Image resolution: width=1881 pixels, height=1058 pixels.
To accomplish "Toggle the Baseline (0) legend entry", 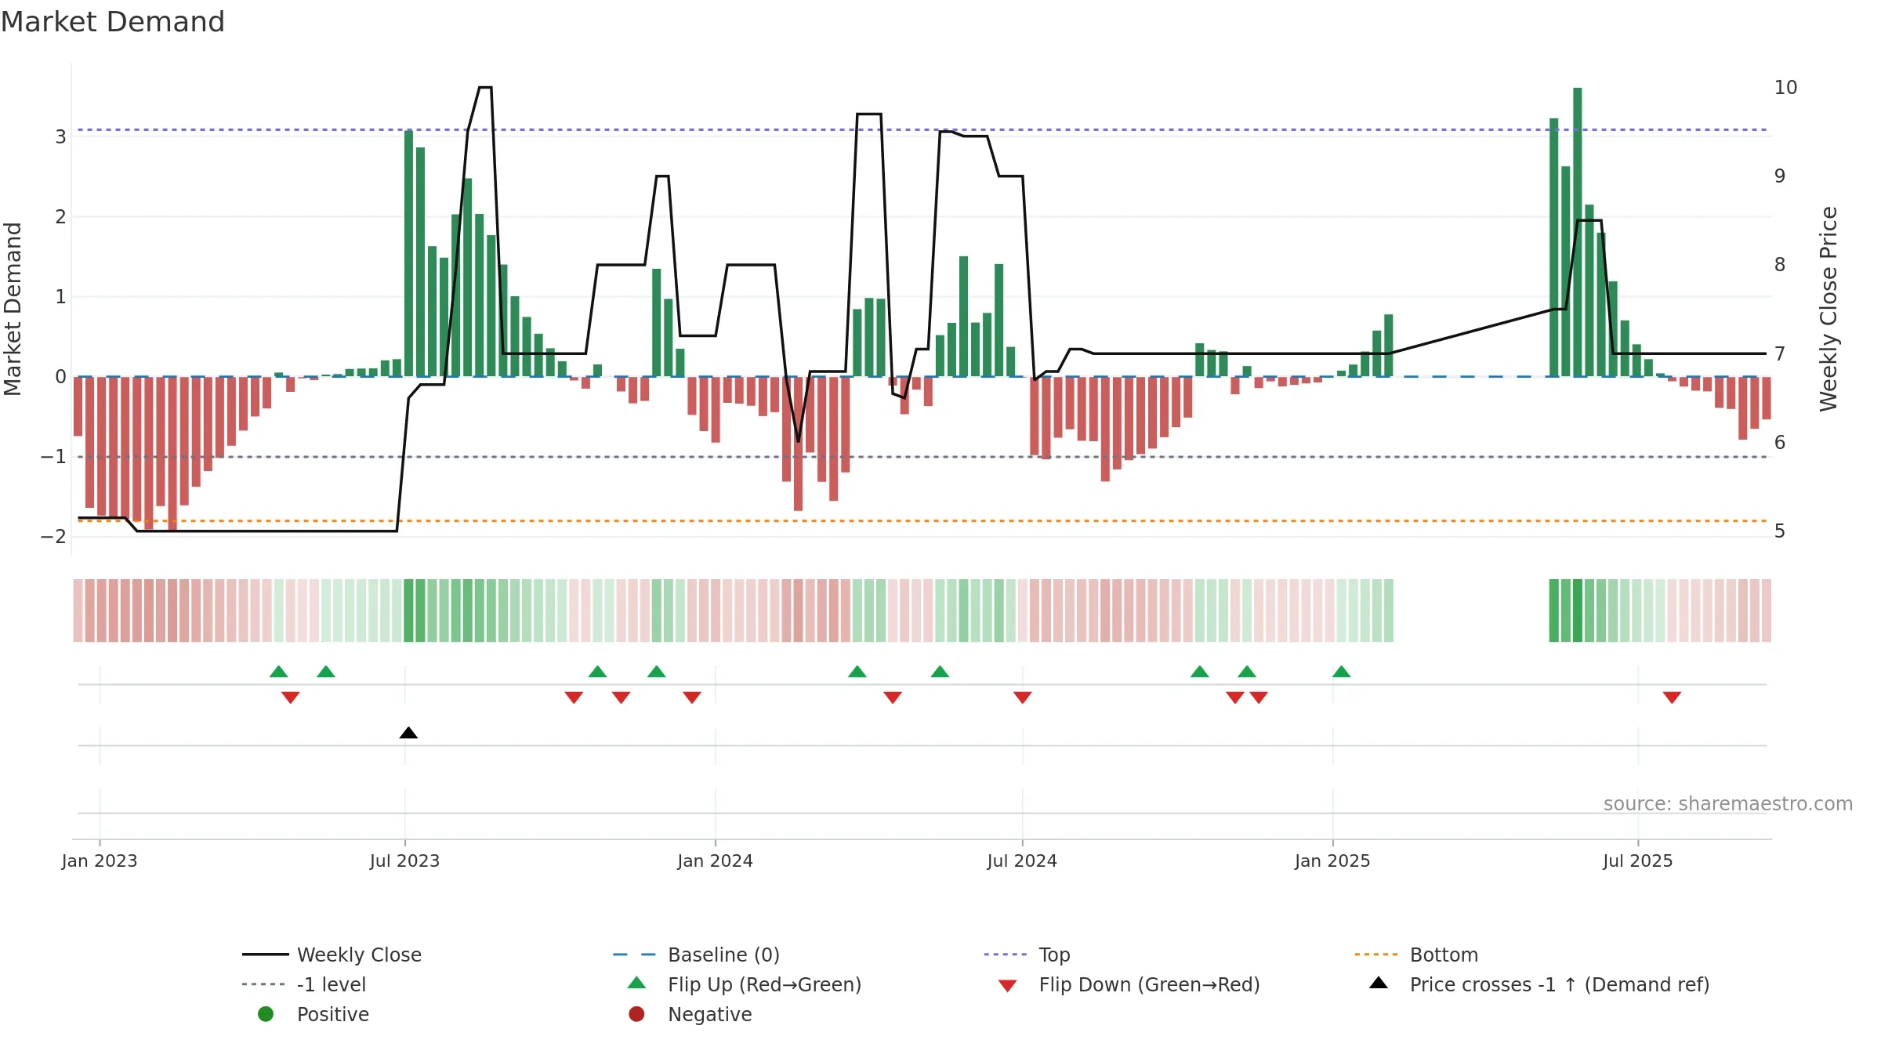I will [x=696, y=955].
